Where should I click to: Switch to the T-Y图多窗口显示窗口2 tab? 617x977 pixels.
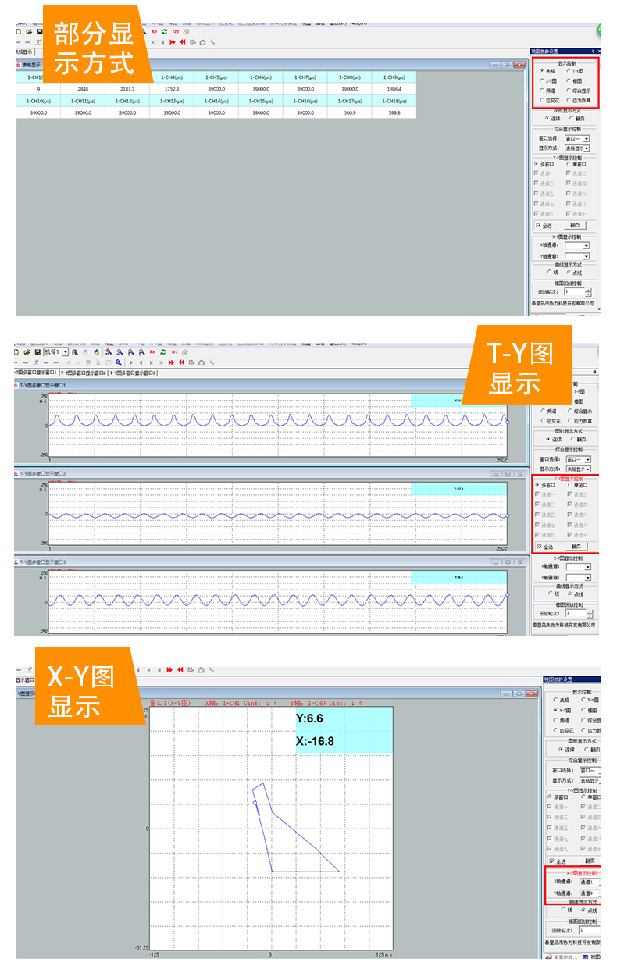83,373
